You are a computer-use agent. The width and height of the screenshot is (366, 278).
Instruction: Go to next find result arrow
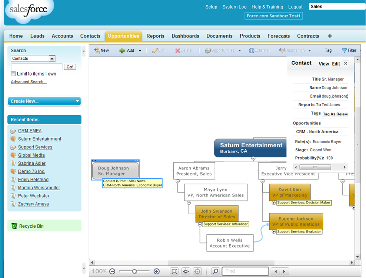click(284, 271)
